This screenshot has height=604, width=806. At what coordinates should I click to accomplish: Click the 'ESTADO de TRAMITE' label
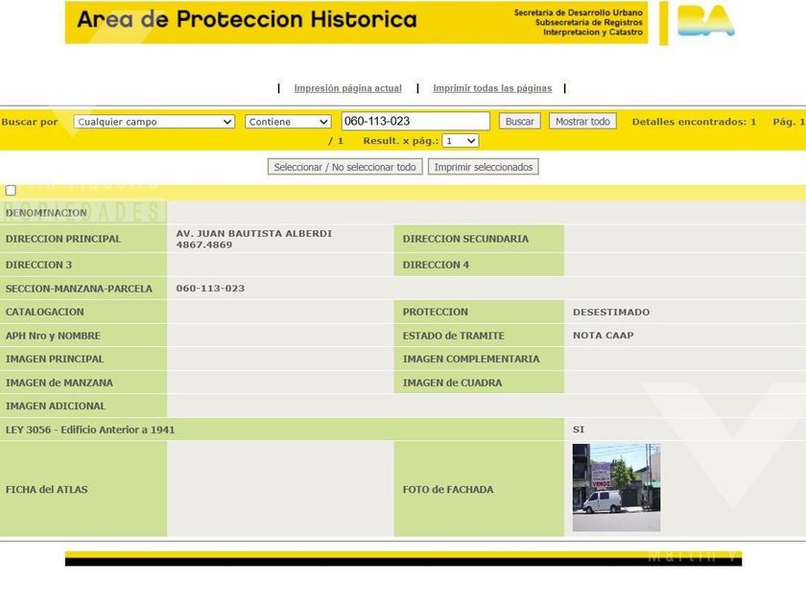click(453, 336)
